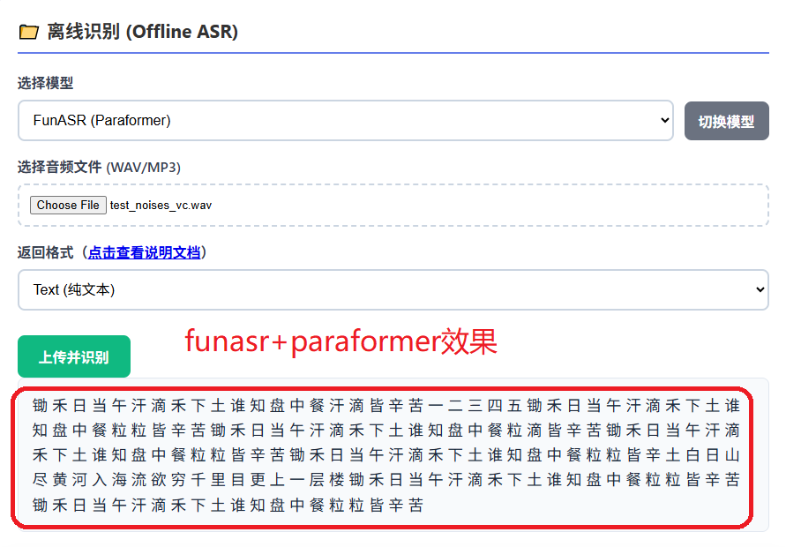This screenshot has height=547, width=786.
Task: Click the last line of recognition output
Action: (228, 506)
